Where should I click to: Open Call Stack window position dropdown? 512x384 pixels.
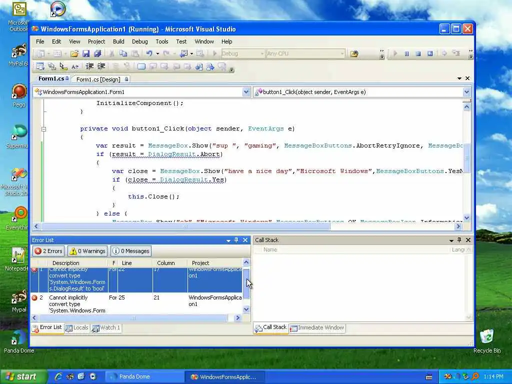[x=451, y=240]
